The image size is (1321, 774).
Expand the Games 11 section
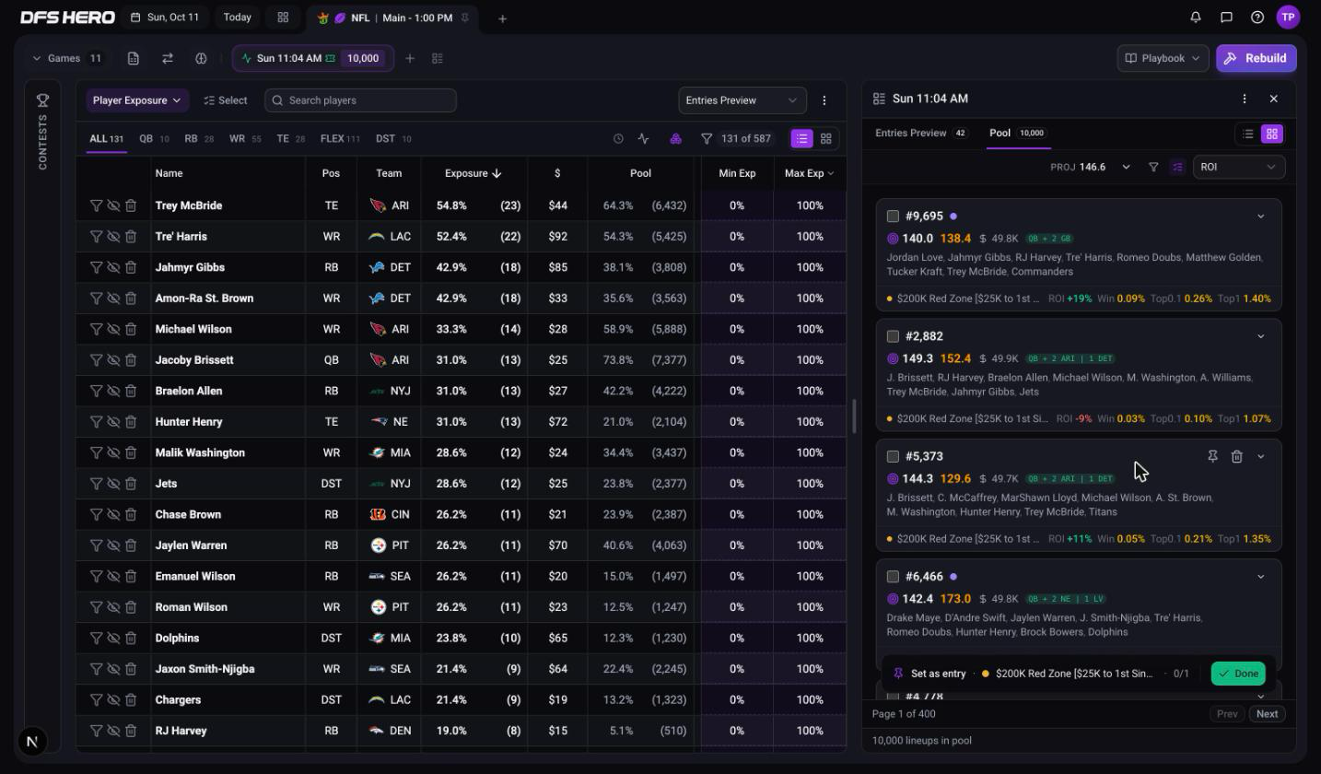pyautogui.click(x=66, y=58)
